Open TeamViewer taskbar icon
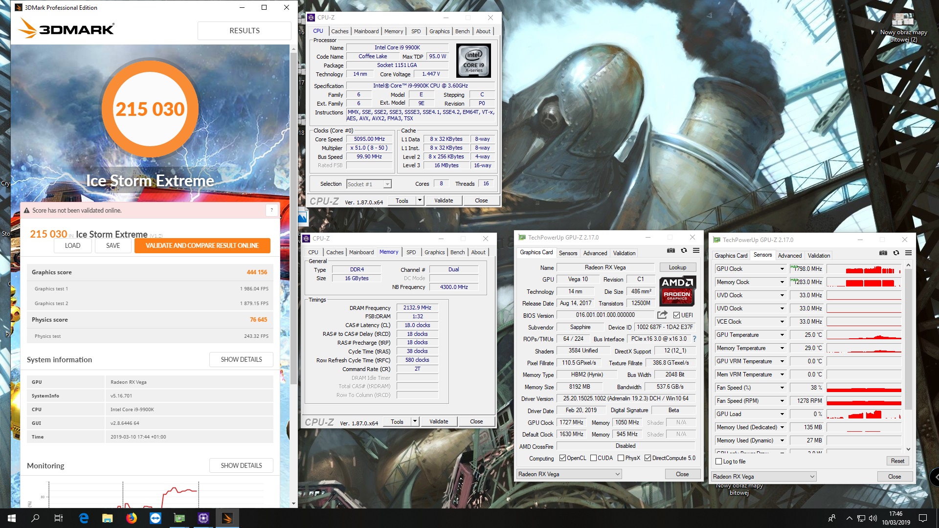Screen dimensions: 939x528 156,518
